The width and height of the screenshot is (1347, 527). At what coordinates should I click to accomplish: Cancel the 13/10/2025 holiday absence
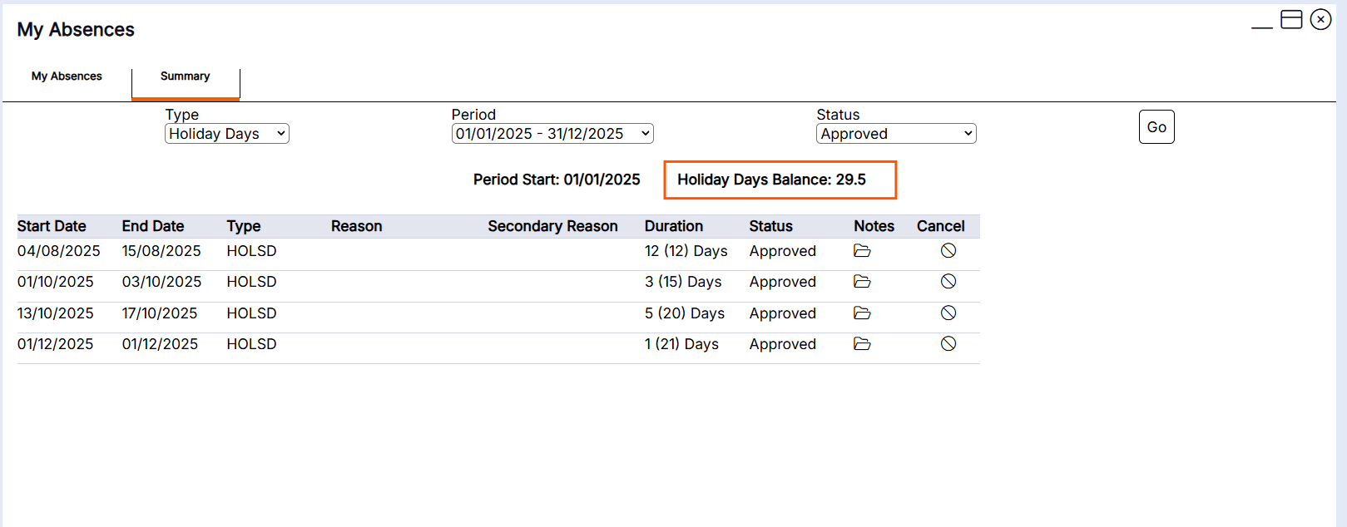948,313
